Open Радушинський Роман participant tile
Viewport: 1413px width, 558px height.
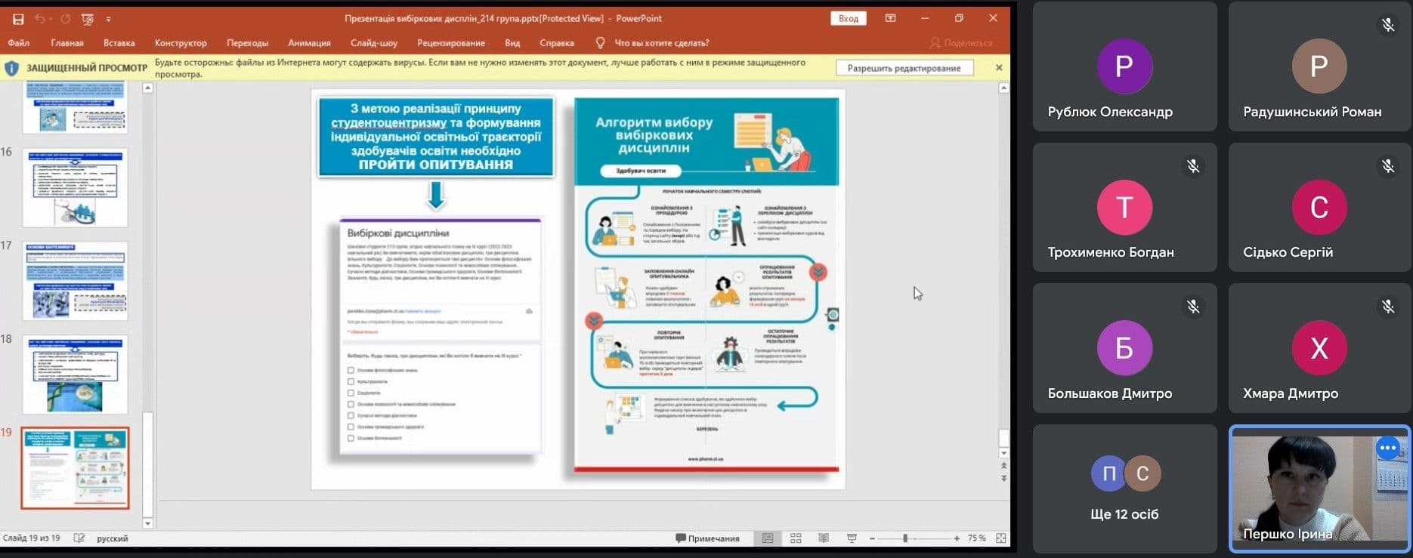coord(1319,66)
